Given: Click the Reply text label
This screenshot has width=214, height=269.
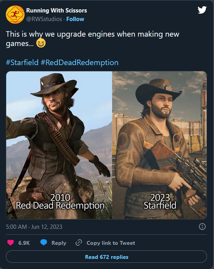Looking at the screenshot, I should pos(59,243).
